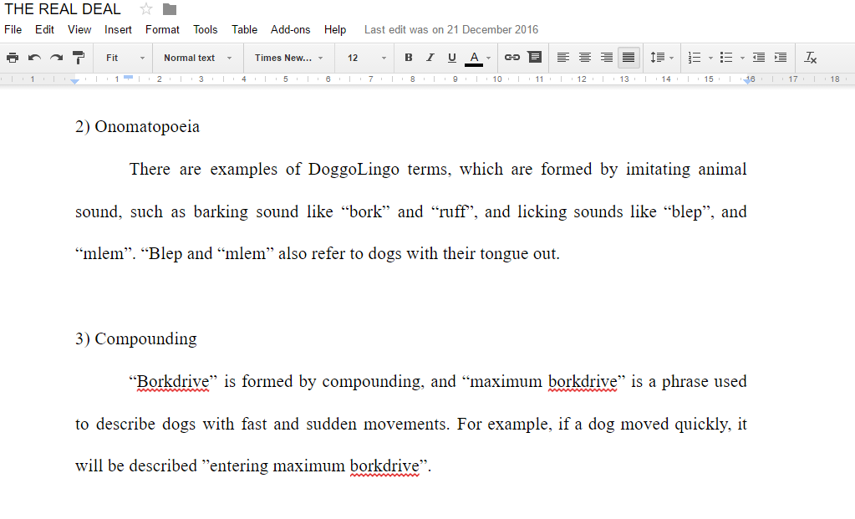Move document with the folder icon
Image resolution: width=855 pixels, height=519 pixels.
(170, 9)
